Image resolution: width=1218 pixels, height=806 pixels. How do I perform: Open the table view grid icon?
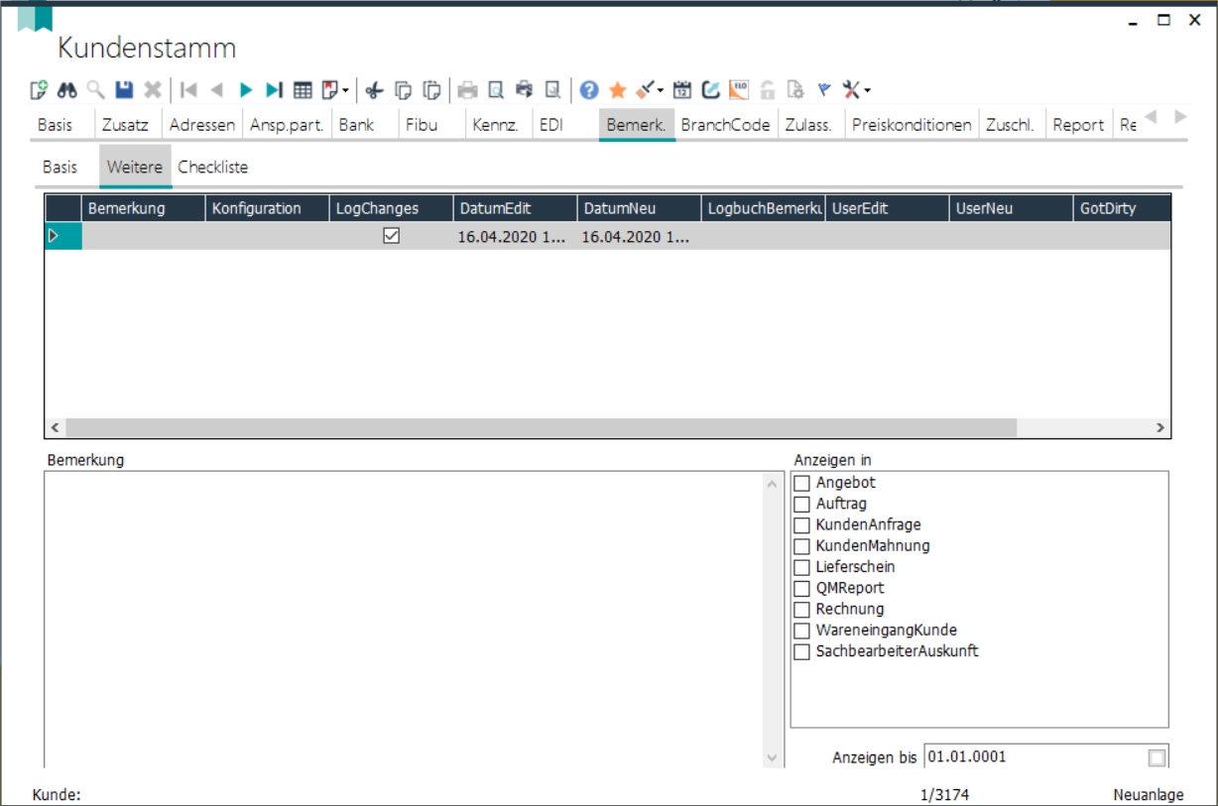(303, 90)
